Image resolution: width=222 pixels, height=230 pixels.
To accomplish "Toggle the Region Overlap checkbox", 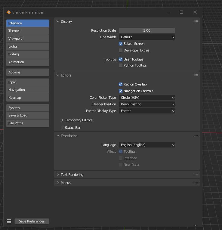I will point(121,84).
